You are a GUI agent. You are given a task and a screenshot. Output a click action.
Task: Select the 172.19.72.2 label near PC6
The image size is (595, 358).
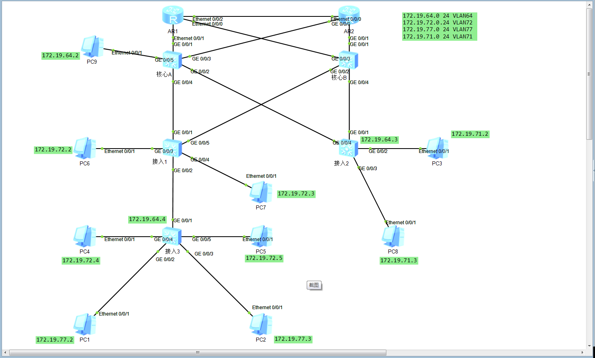53,150
